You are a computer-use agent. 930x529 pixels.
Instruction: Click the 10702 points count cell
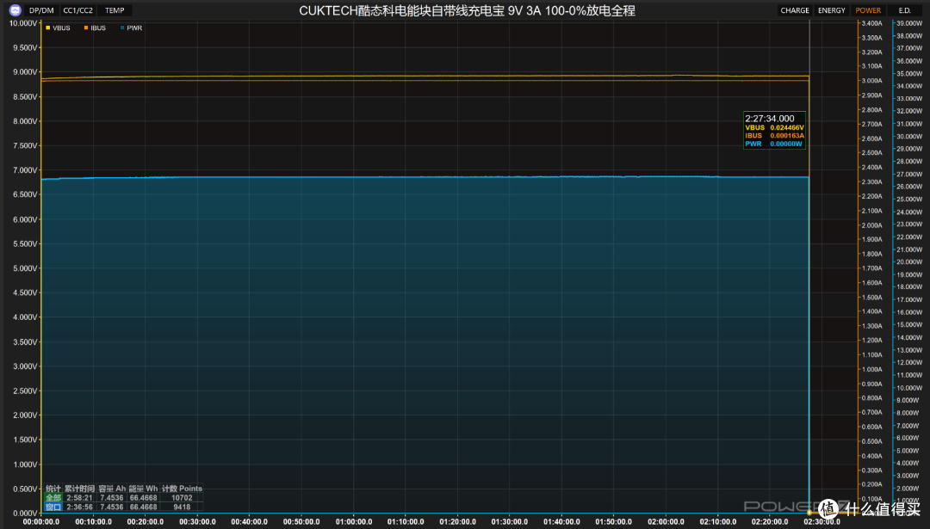pos(182,498)
